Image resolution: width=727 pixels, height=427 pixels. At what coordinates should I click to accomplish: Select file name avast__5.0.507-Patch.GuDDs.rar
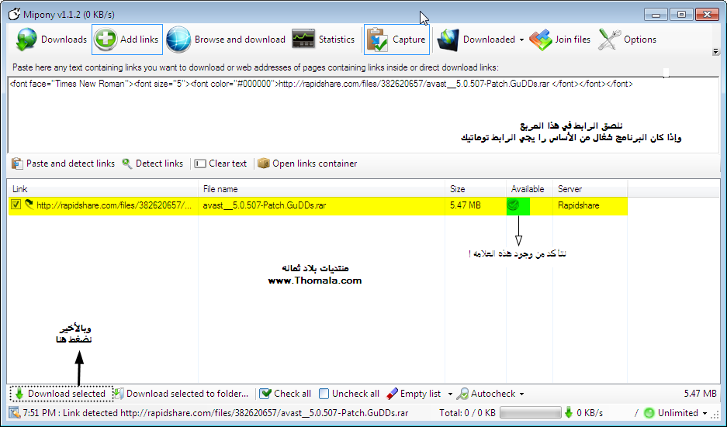pyautogui.click(x=265, y=205)
